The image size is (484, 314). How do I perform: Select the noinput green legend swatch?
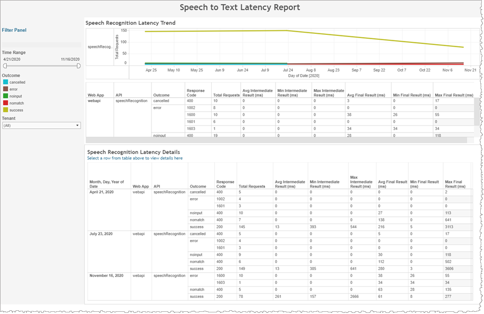[5, 96]
